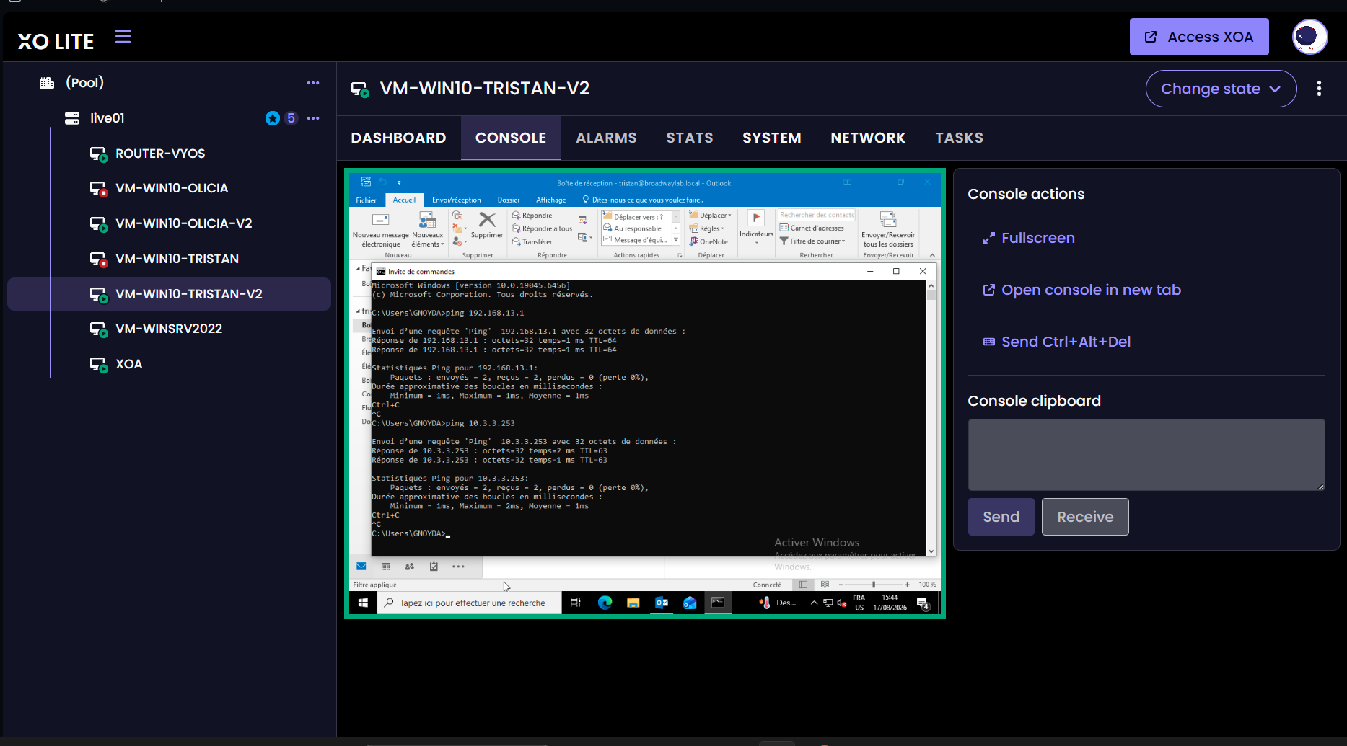Open the live01 host more-options menu

312,118
